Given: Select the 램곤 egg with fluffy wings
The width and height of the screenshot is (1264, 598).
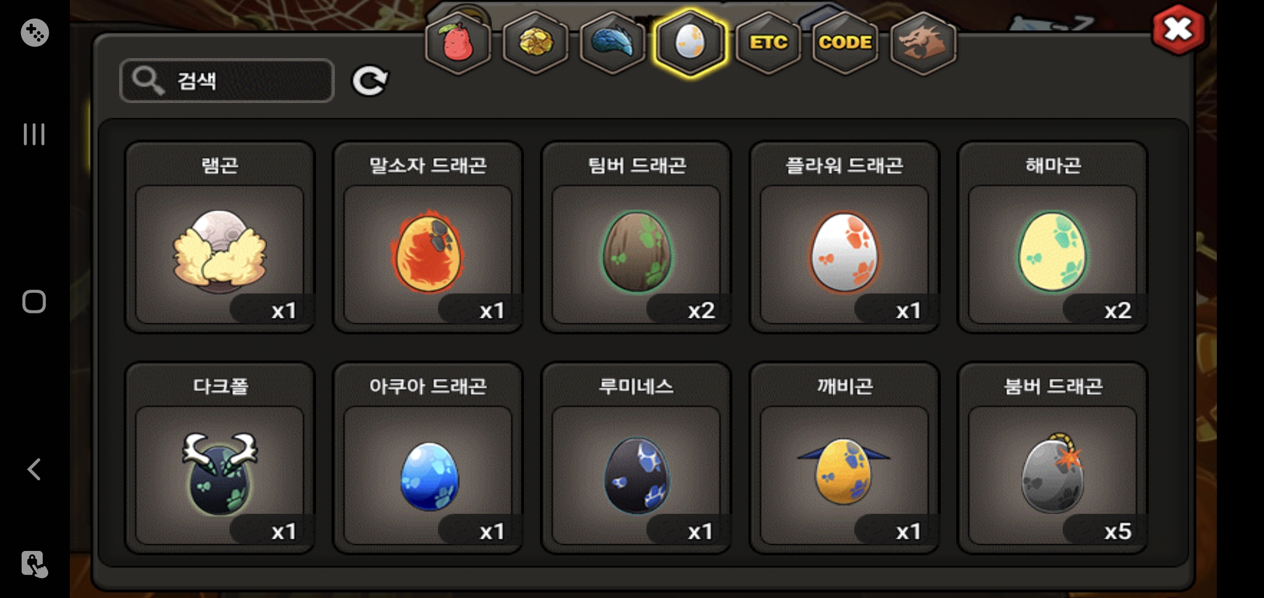Looking at the screenshot, I should 220,237.
